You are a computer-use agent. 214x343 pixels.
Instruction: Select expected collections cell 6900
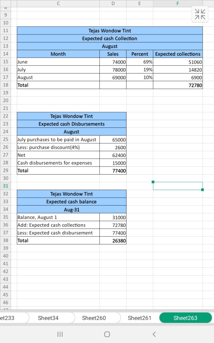178,77
